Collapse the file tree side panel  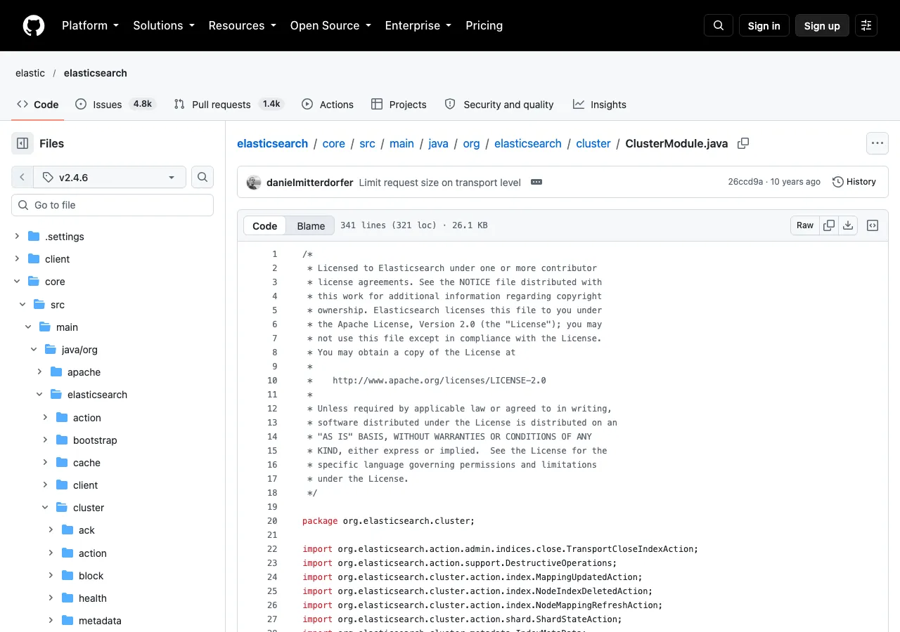point(22,143)
